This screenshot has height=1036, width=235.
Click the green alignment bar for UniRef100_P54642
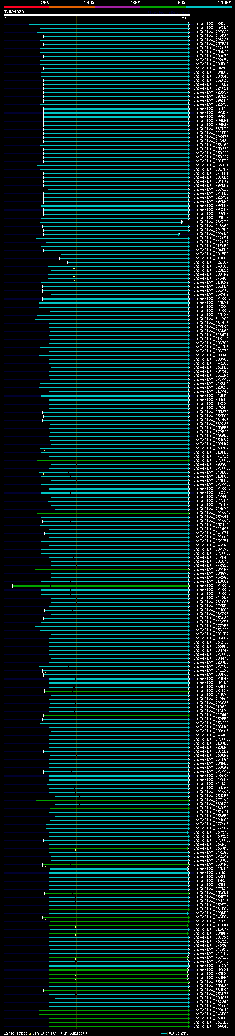[119, 1026]
